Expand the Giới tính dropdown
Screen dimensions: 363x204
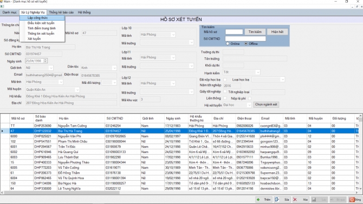point(51,68)
